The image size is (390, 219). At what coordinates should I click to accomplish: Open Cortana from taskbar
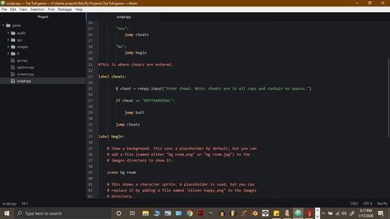119,214
